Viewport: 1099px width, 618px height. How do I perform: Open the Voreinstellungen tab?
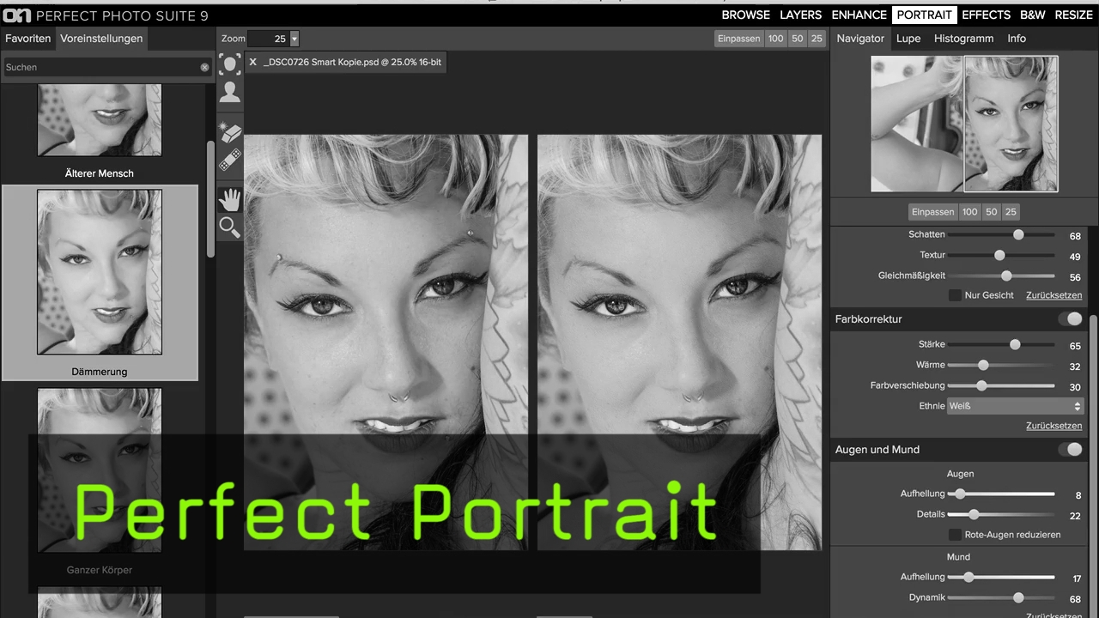[101, 39]
